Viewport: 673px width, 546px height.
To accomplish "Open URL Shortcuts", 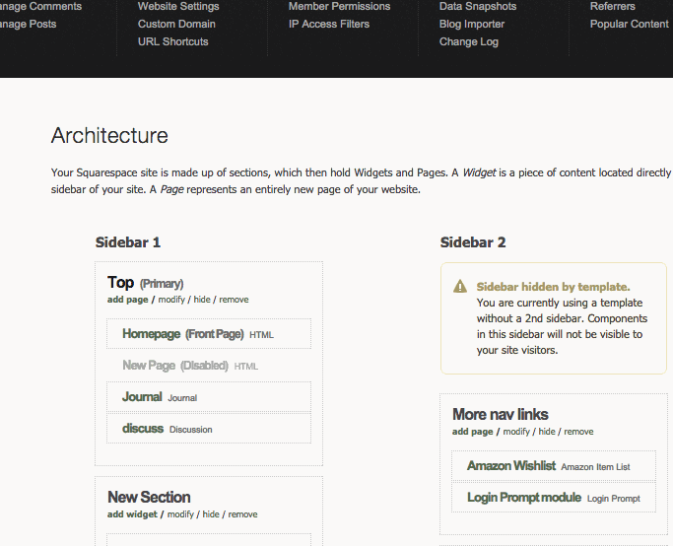I will pyautogui.click(x=173, y=41).
